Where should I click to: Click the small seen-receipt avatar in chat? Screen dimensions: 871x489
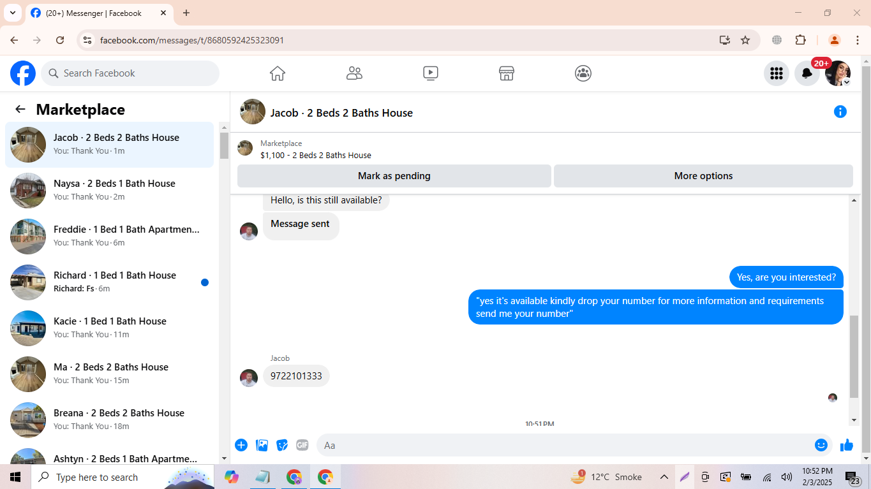pyautogui.click(x=833, y=398)
